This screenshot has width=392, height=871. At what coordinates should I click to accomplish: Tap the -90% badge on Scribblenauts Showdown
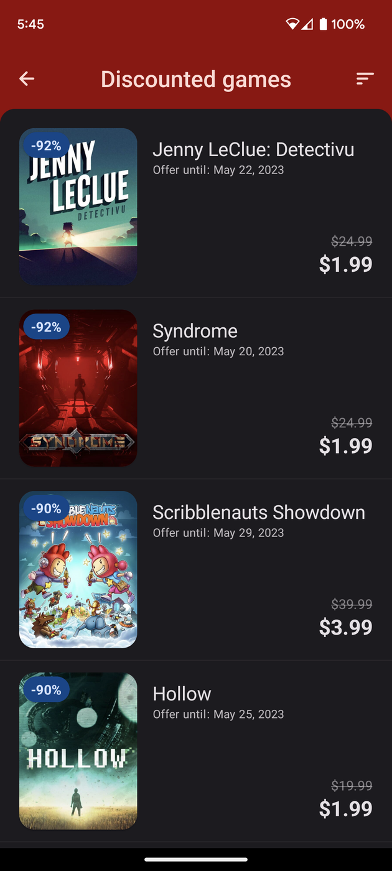coord(47,509)
